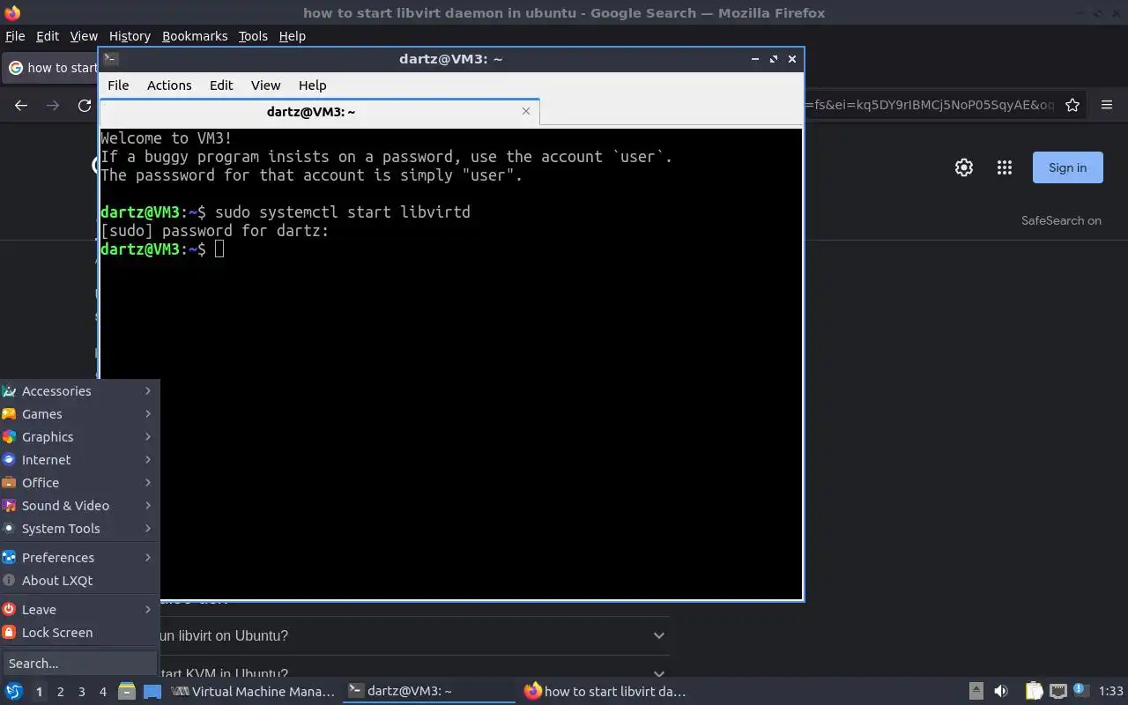Click the SafeSearch on link
The image size is (1128, 705).
click(x=1061, y=220)
